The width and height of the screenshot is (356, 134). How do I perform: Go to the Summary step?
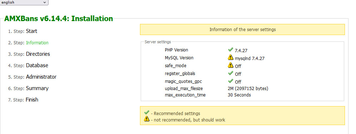click(x=37, y=88)
